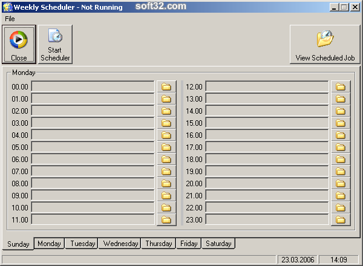The height and width of the screenshot is (266, 363).
Task: Click the 14:09 time in status bar
Action: click(x=338, y=260)
